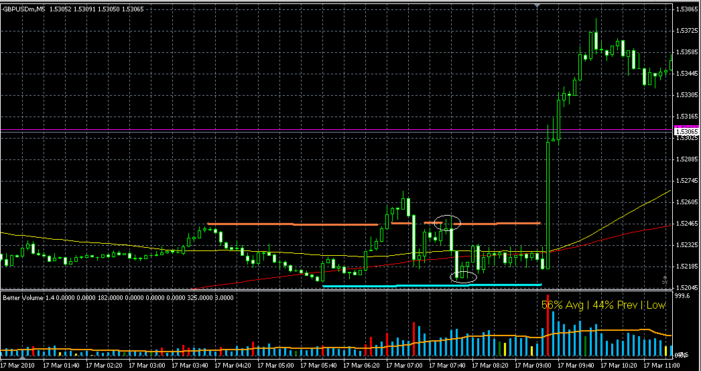
Task: Click the 999.6 volume scale value
Action: click(x=683, y=296)
